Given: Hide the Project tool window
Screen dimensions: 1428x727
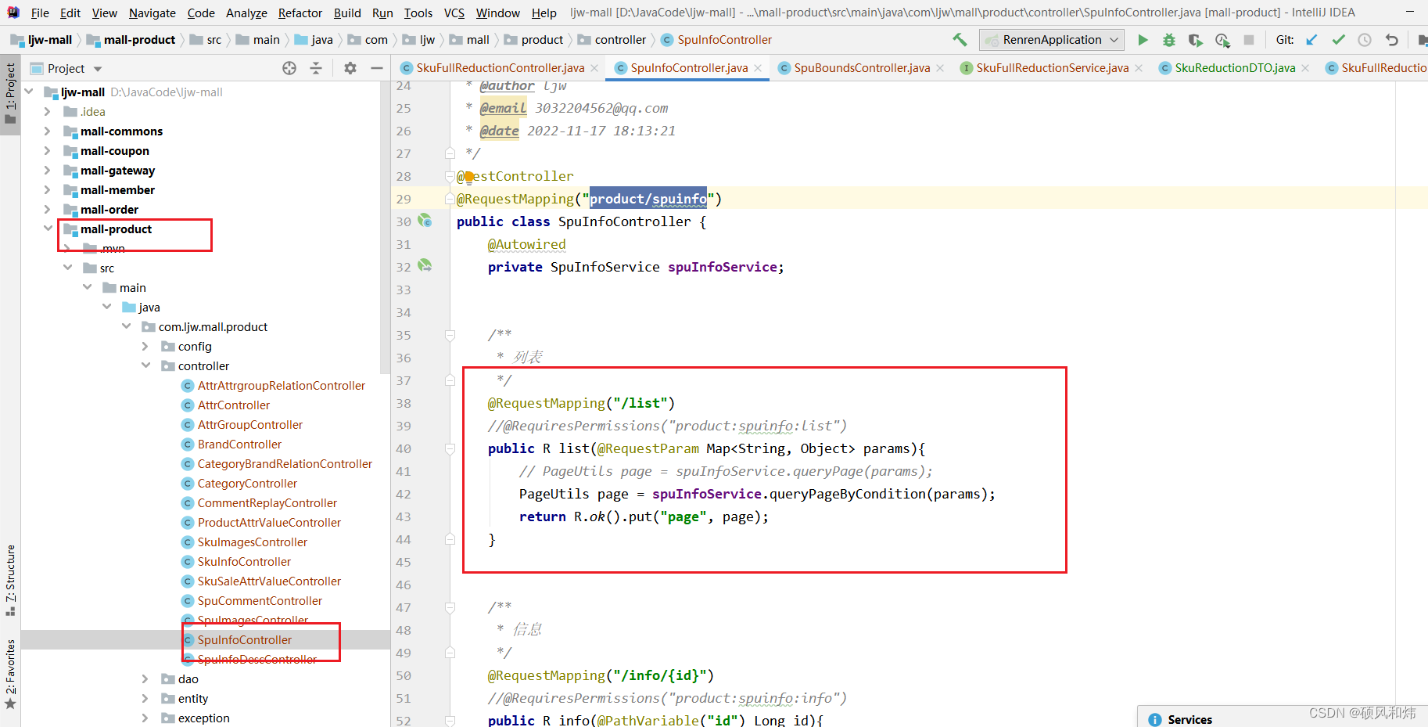Looking at the screenshot, I should click(376, 68).
